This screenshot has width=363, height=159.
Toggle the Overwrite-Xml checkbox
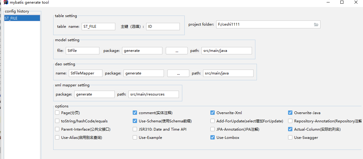coord(213,113)
